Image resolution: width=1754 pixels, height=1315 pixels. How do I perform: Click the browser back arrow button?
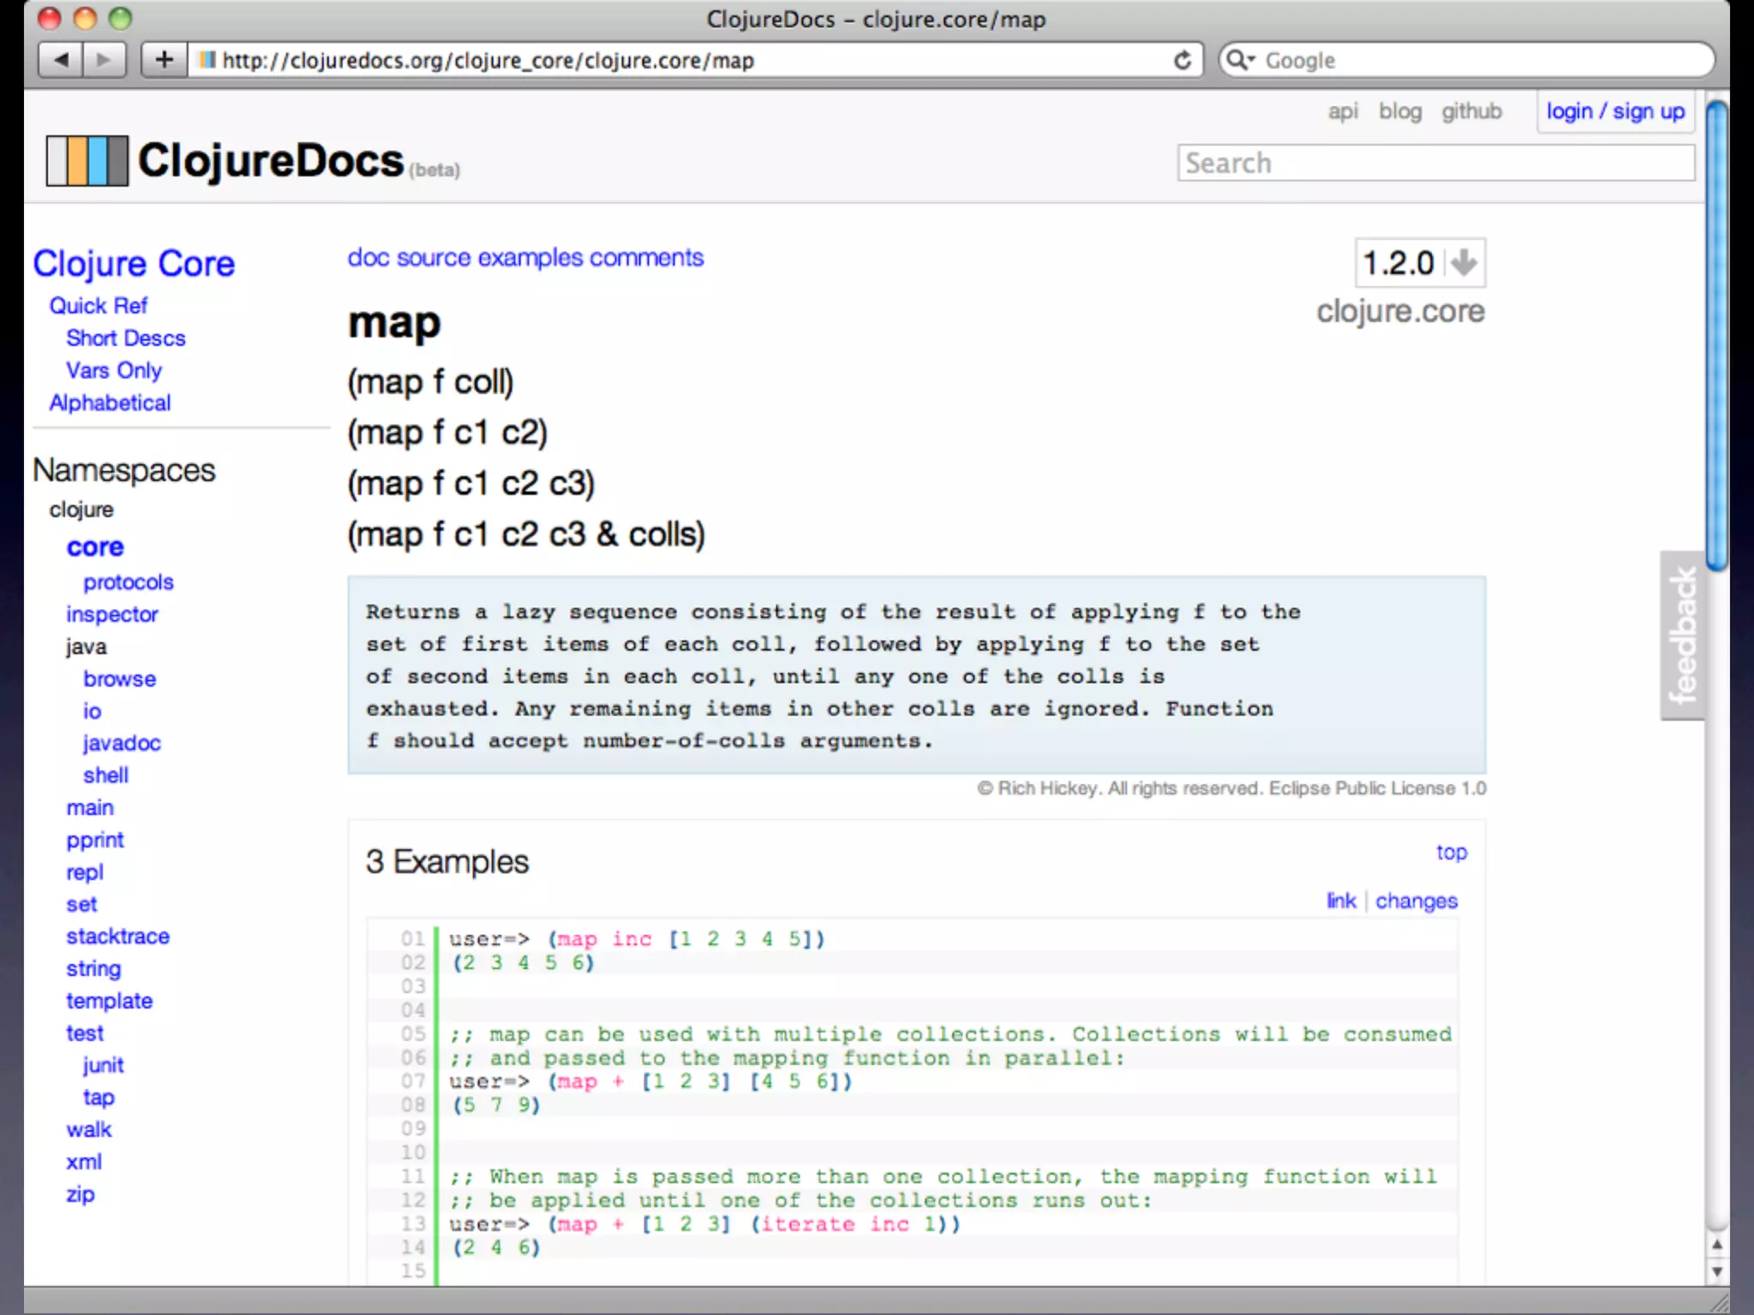(61, 60)
